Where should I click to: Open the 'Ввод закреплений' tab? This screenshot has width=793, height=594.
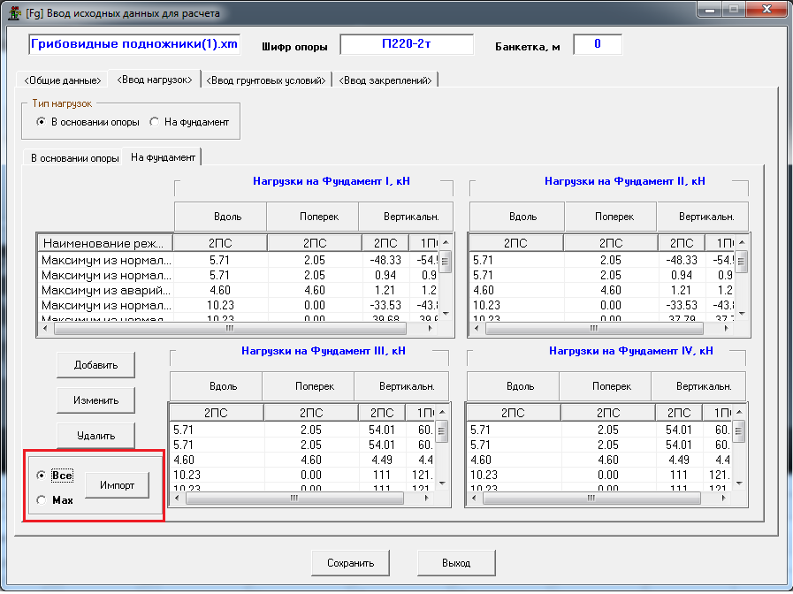385,80
